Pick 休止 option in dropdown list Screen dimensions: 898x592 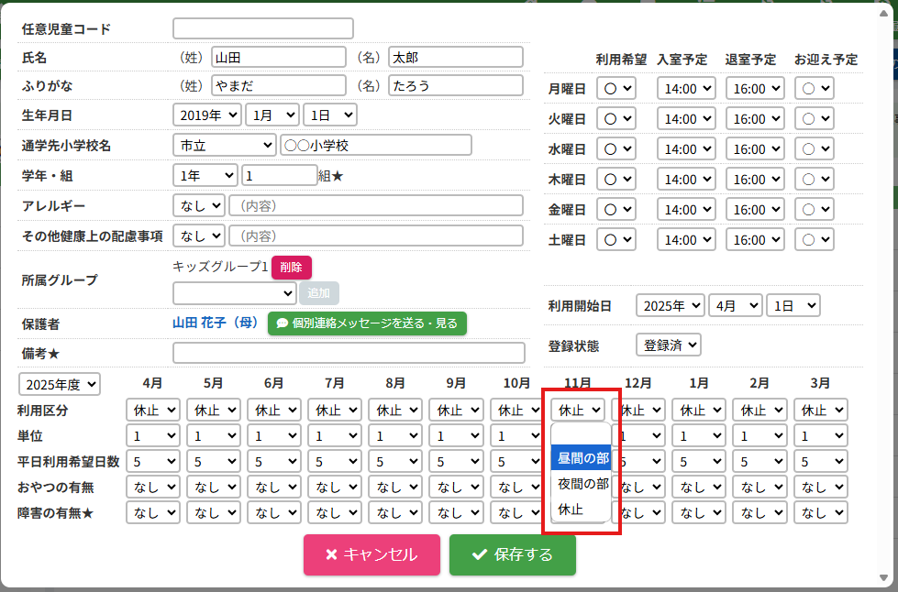571,508
